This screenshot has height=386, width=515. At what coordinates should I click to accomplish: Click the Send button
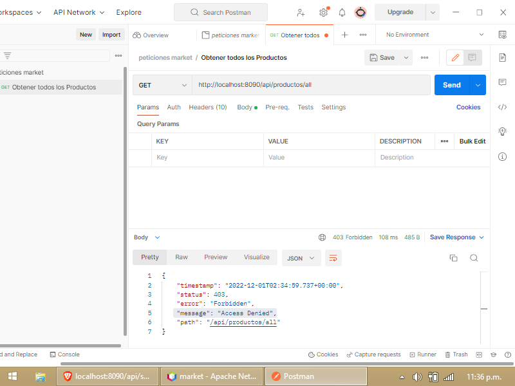[x=452, y=85]
